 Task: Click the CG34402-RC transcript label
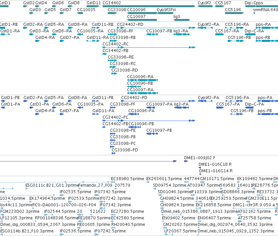(x=116, y=44)
